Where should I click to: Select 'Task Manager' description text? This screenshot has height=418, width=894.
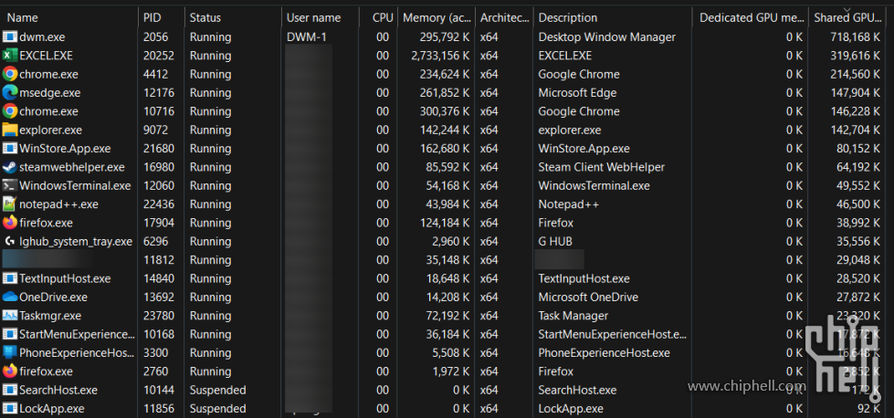point(573,316)
